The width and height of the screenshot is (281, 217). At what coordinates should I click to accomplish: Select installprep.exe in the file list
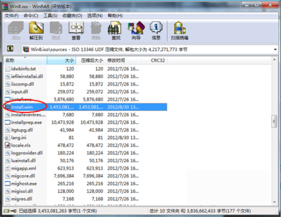(x=26, y=122)
